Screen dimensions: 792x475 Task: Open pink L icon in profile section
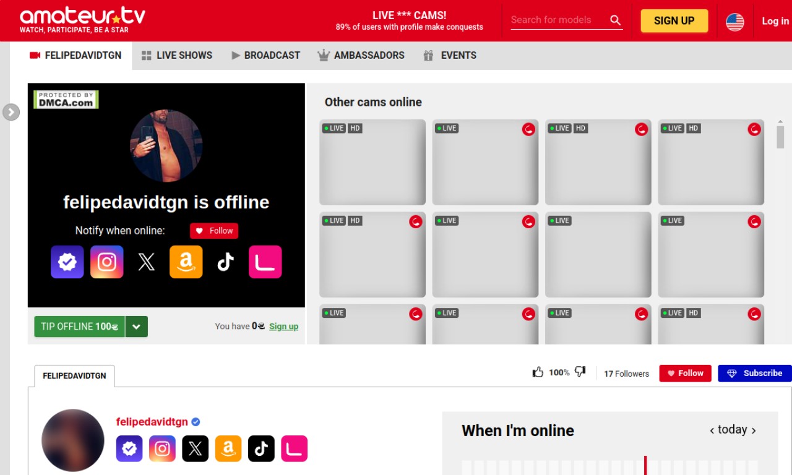[294, 448]
